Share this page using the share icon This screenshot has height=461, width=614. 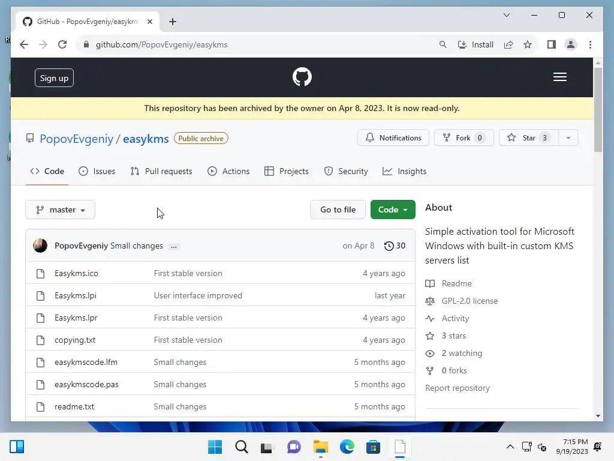pyautogui.click(x=508, y=44)
